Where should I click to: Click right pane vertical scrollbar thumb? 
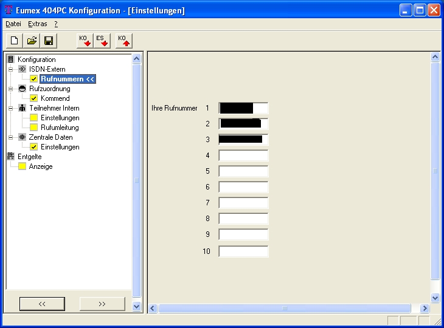pos(435,171)
